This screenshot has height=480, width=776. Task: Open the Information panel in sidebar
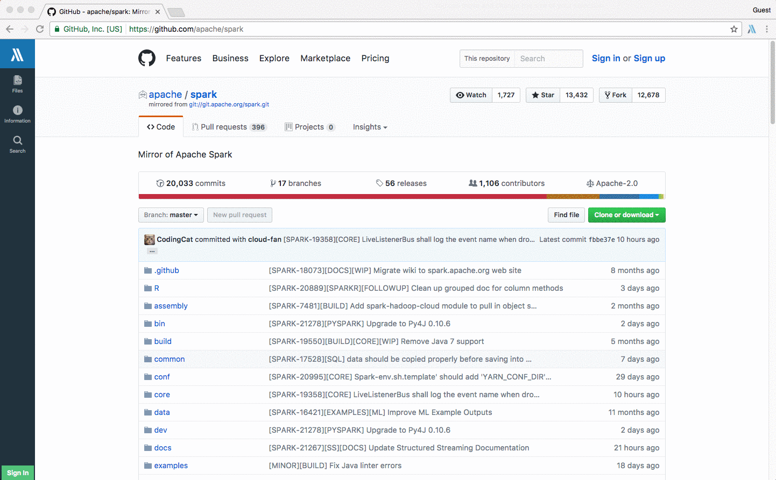(17, 113)
